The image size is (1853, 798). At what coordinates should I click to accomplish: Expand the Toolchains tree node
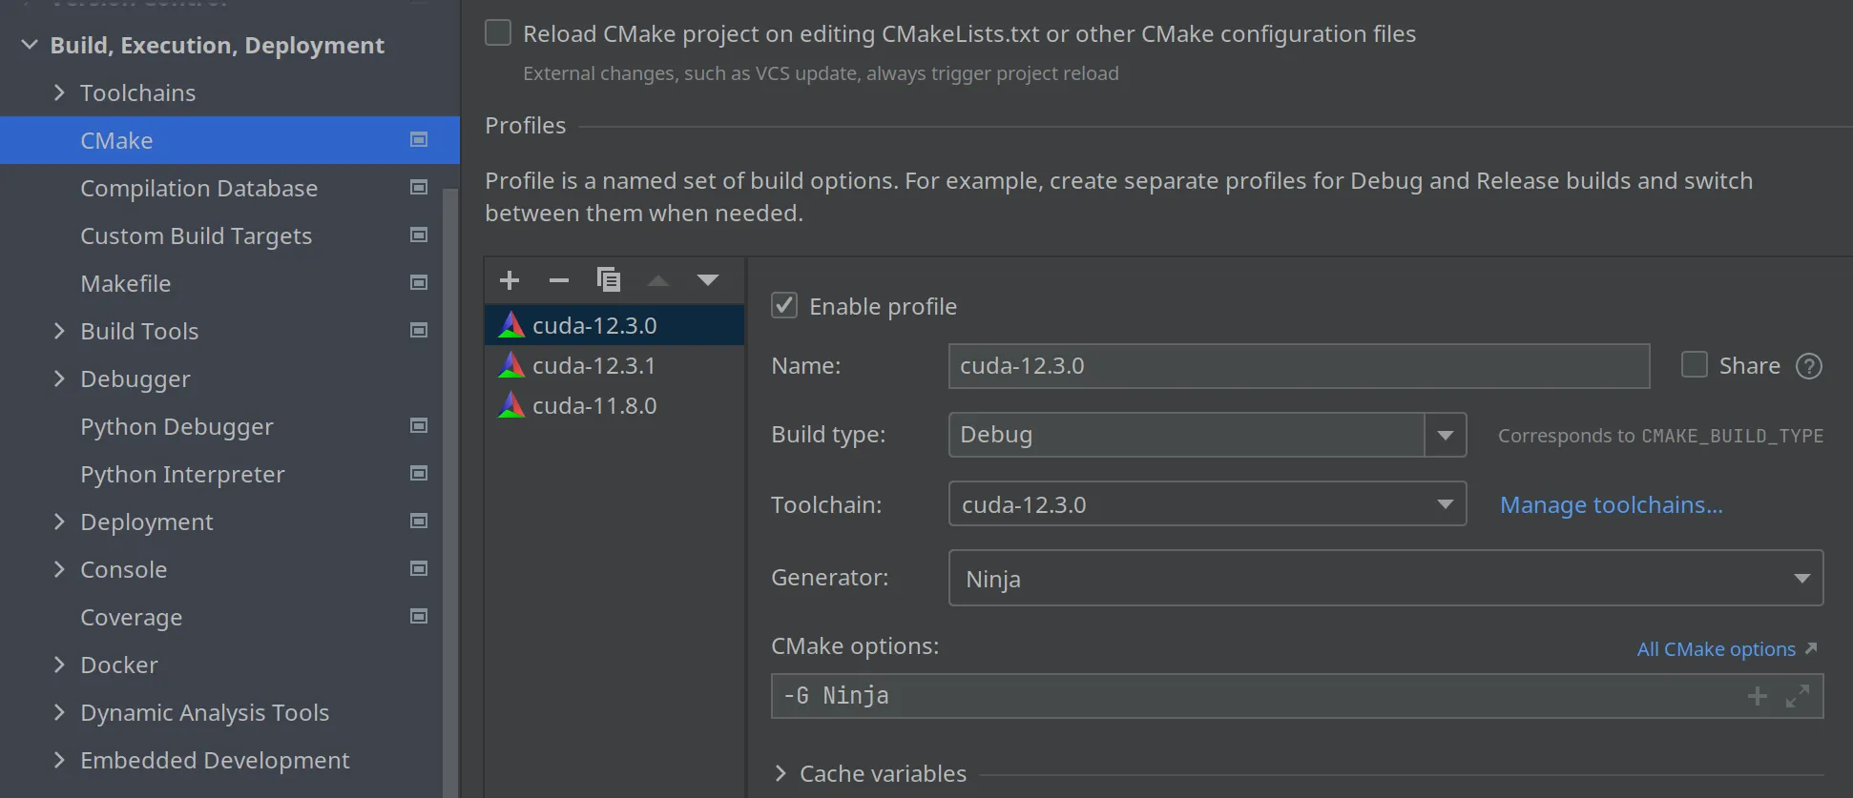59,92
